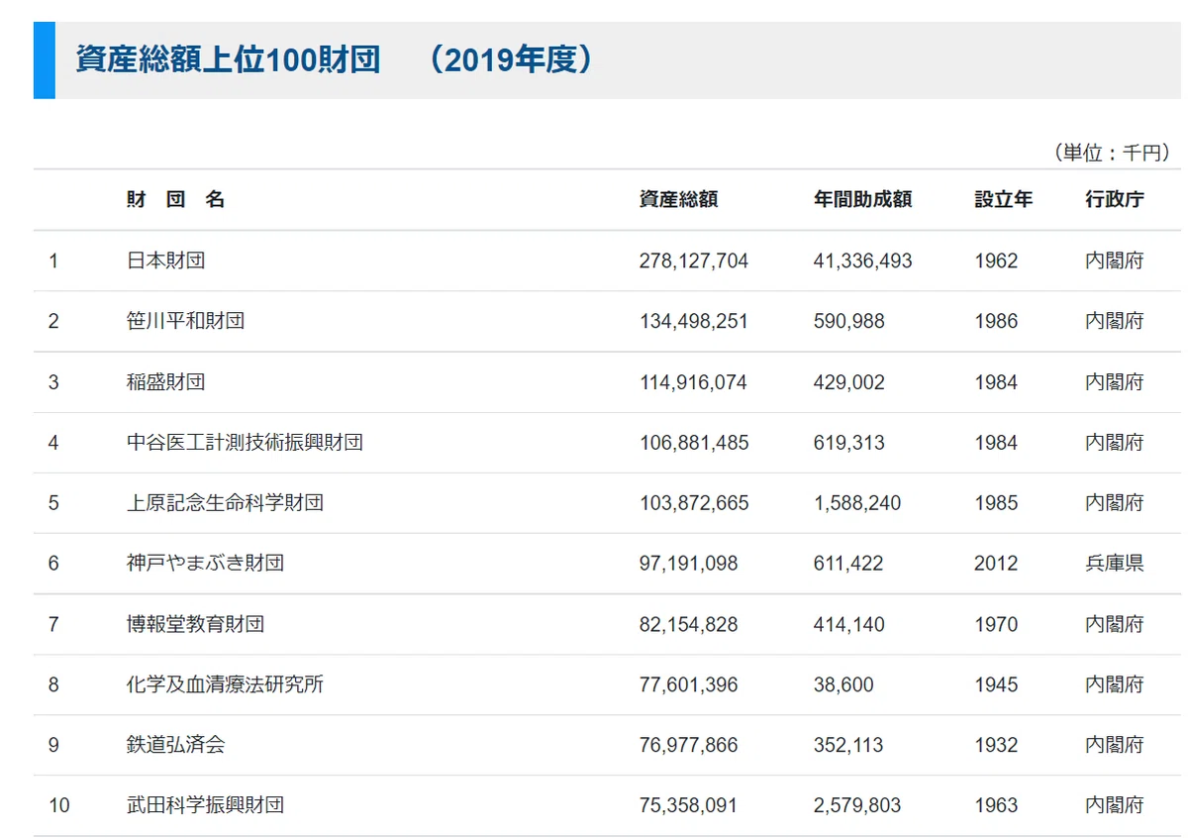This screenshot has height=838, width=1188.
Task: Click the asset value 75,358,091
Action: coord(689,805)
